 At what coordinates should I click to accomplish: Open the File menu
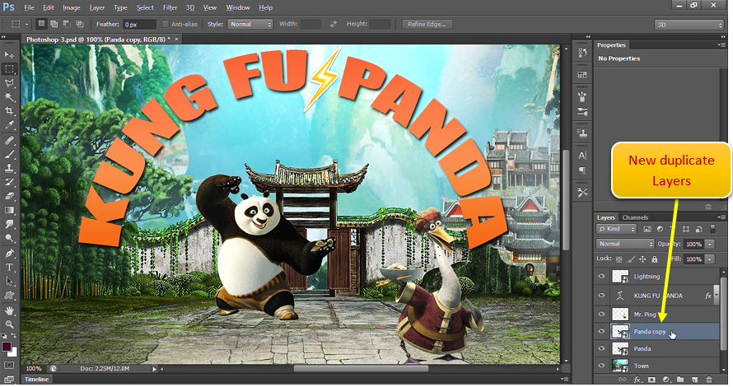click(29, 7)
